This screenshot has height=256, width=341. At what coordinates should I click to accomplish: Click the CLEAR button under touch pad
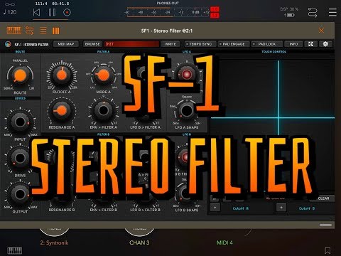click(x=323, y=198)
